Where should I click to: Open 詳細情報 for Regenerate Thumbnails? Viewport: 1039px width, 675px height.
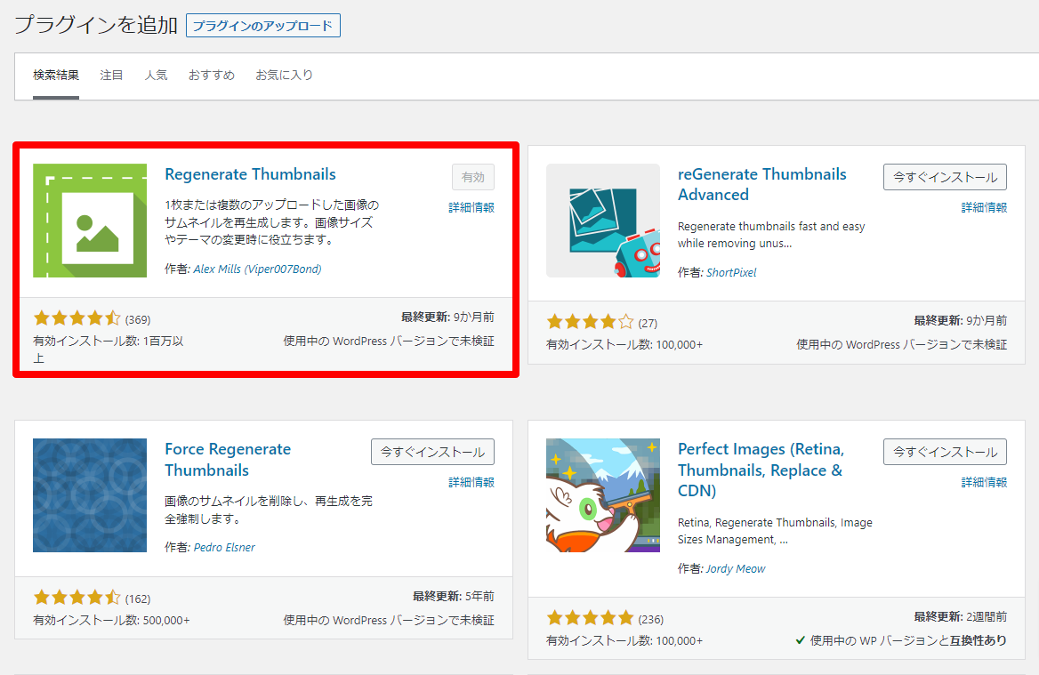[471, 207]
